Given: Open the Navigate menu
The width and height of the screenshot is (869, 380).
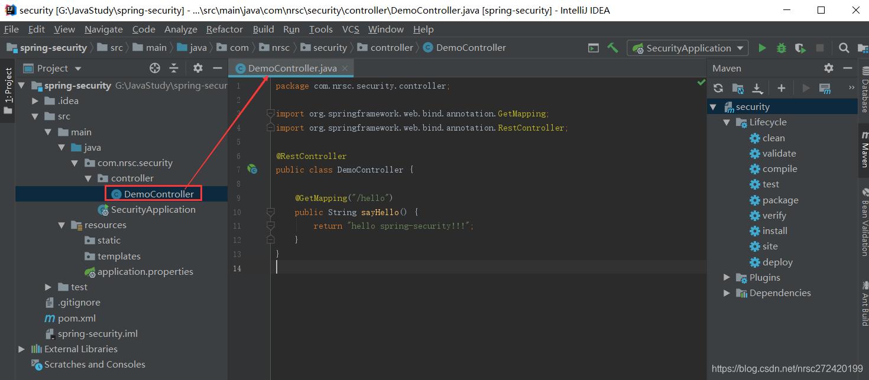Looking at the screenshot, I should pos(103,29).
